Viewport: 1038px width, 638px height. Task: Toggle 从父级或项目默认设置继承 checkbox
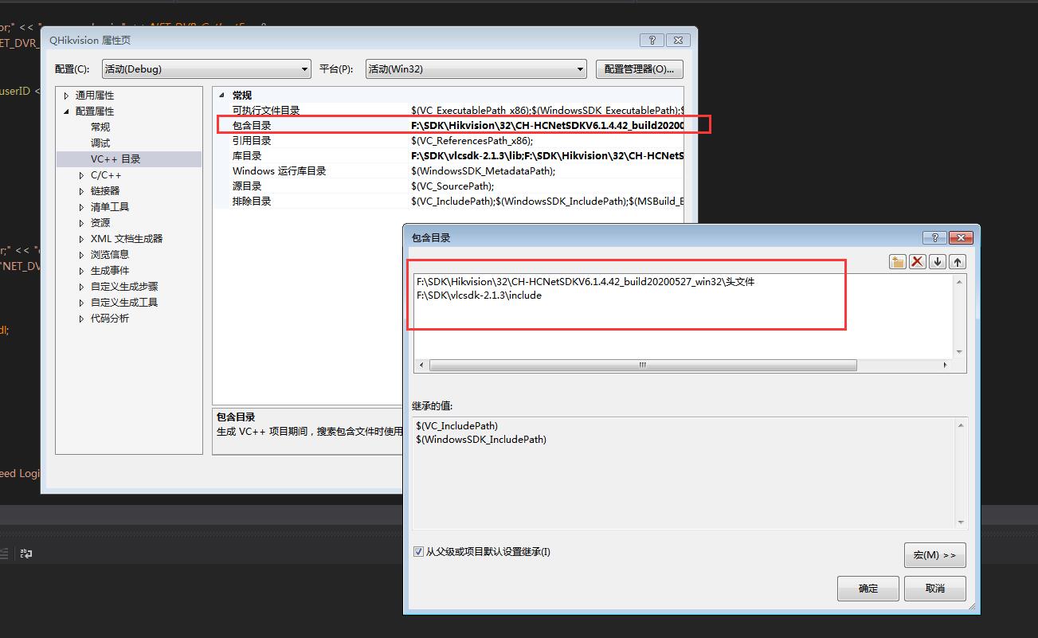click(418, 551)
